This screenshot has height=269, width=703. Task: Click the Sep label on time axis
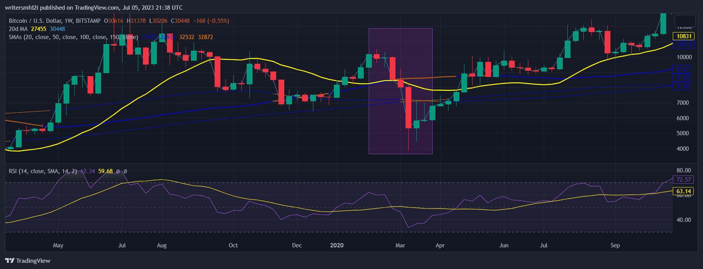pyautogui.click(x=615, y=245)
